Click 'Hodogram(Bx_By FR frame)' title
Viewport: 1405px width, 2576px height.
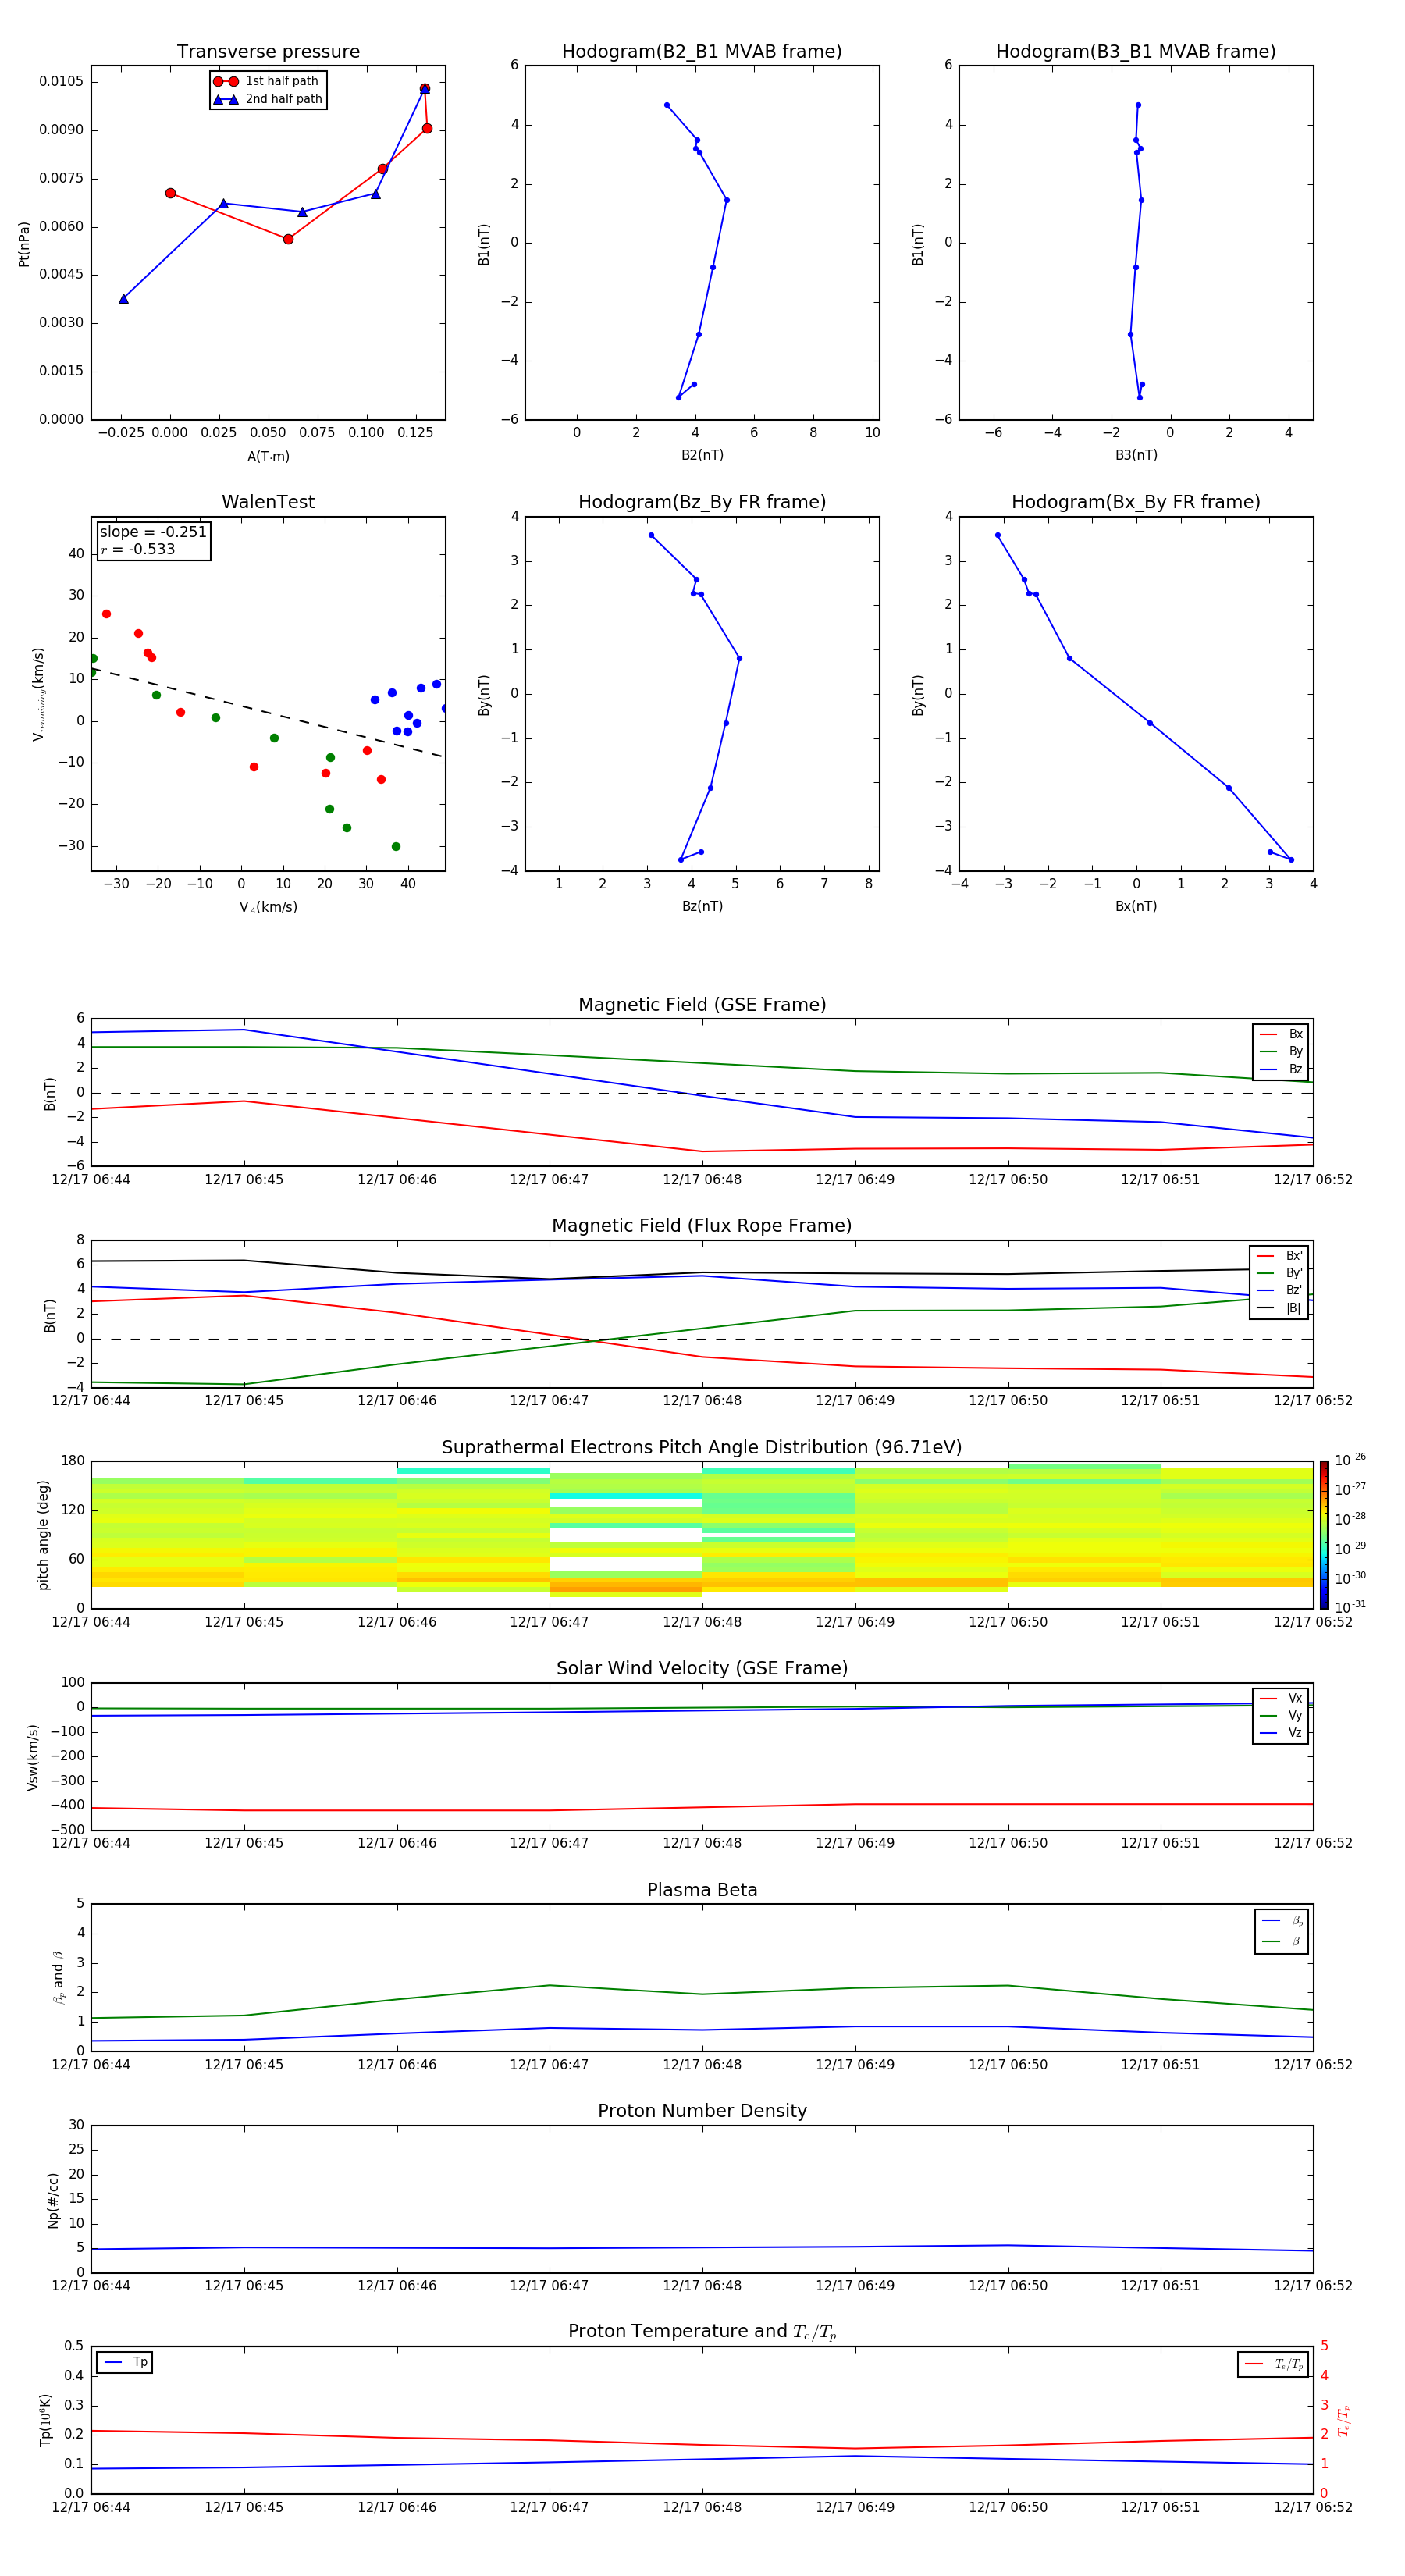1136,502
